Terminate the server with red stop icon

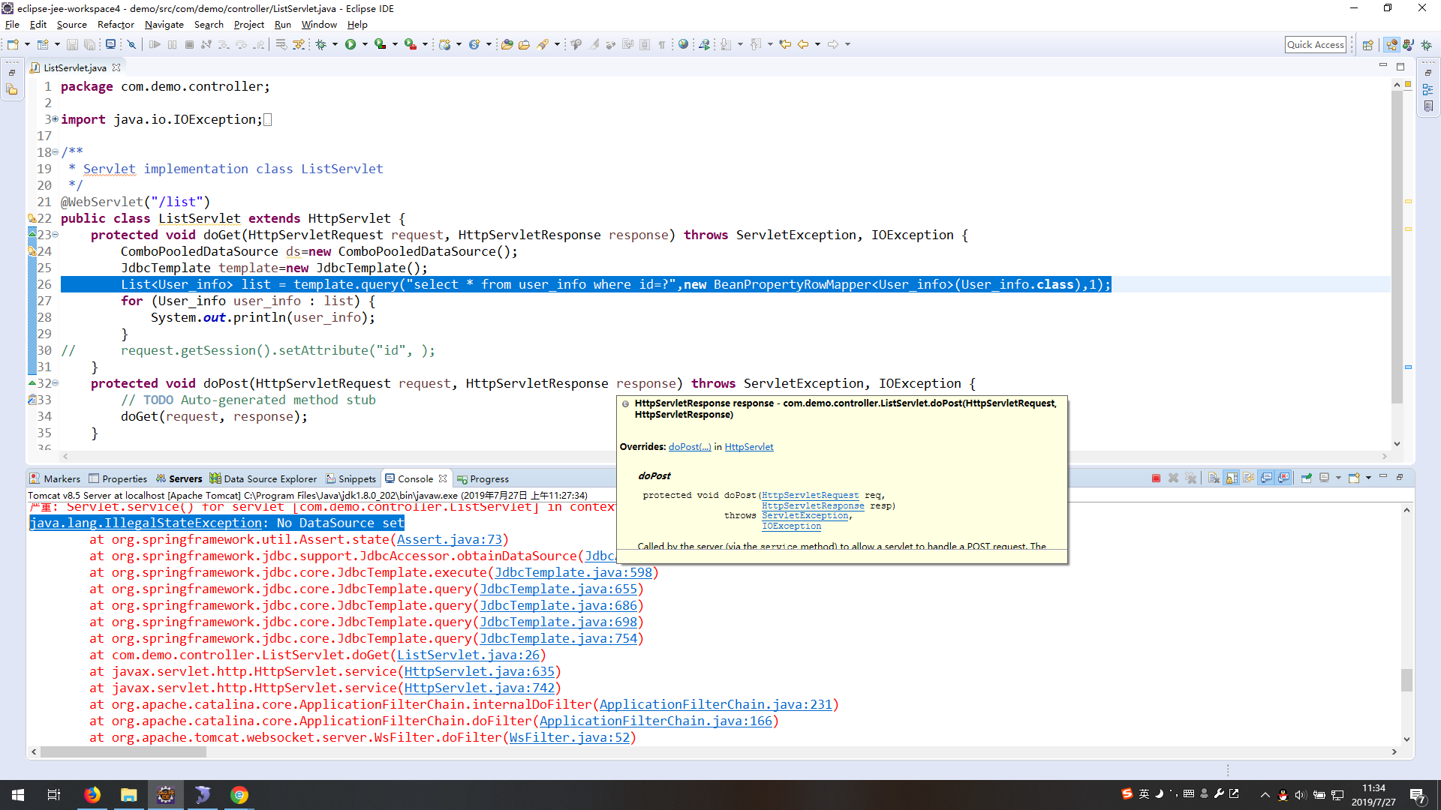(1156, 478)
